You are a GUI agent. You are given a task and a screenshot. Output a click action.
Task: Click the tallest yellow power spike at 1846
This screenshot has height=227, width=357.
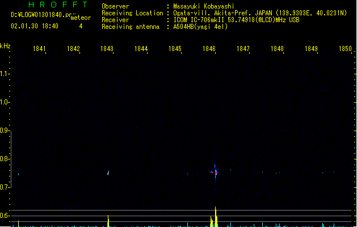tap(216, 217)
